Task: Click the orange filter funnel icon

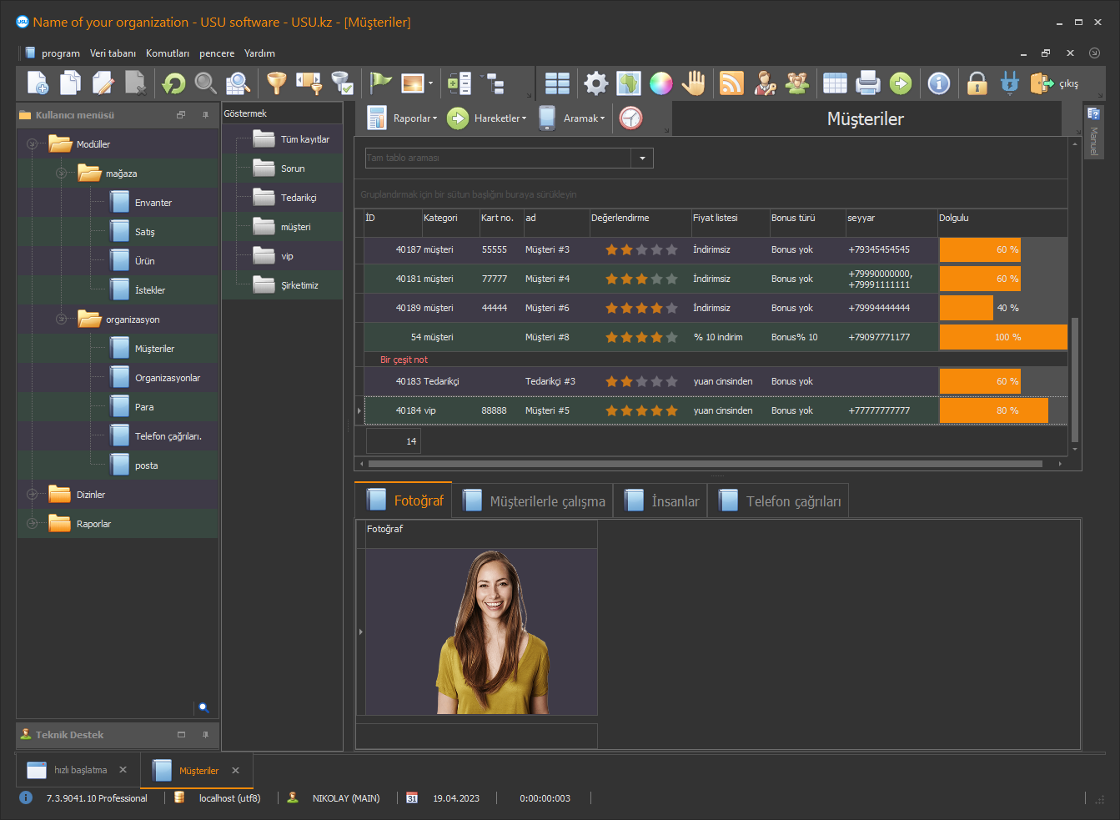Action: coord(276,83)
